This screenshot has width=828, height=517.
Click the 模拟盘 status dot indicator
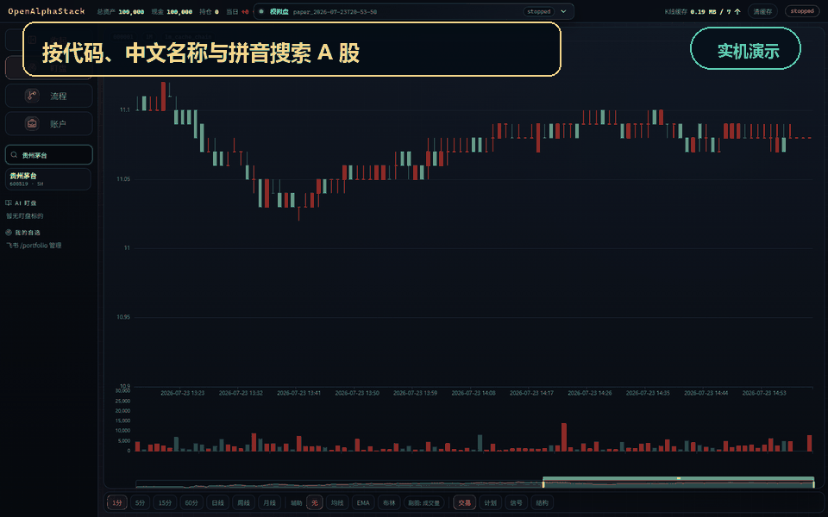click(260, 11)
